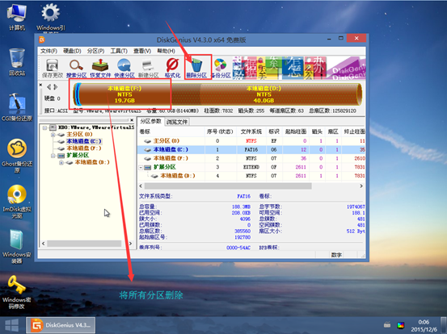Select local disk (F:) row in table
This screenshot has width=447, height=334.
point(251,158)
